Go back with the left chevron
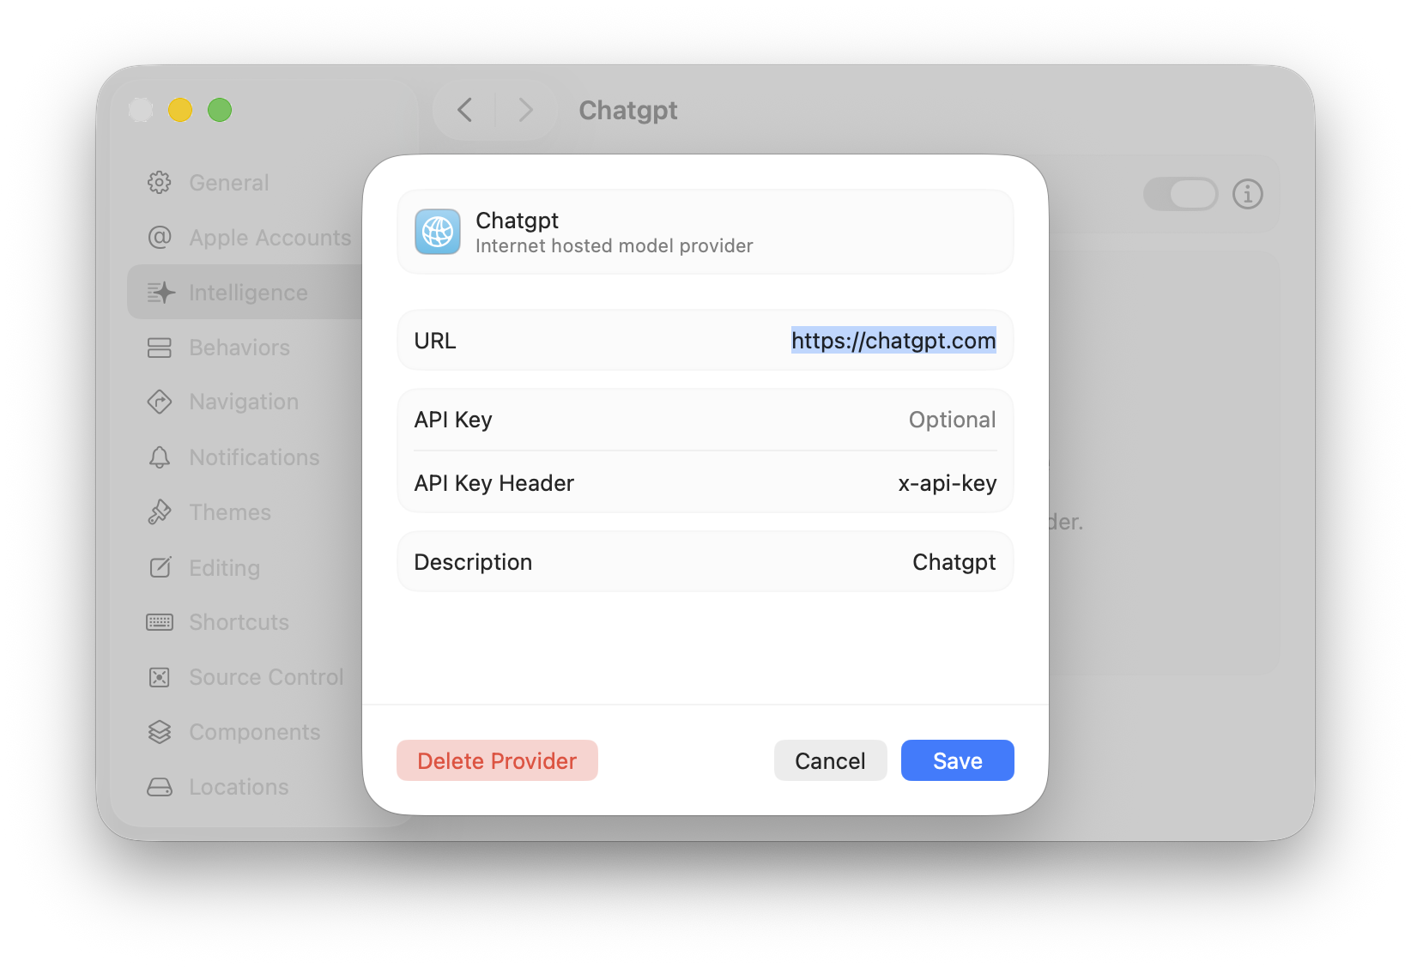 [465, 110]
